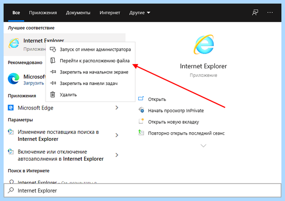Image resolution: width=285 pixels, height=201 pixels.
Task: Click pin icon beside Закрепить на начальном экране
Action: point(53,72)
